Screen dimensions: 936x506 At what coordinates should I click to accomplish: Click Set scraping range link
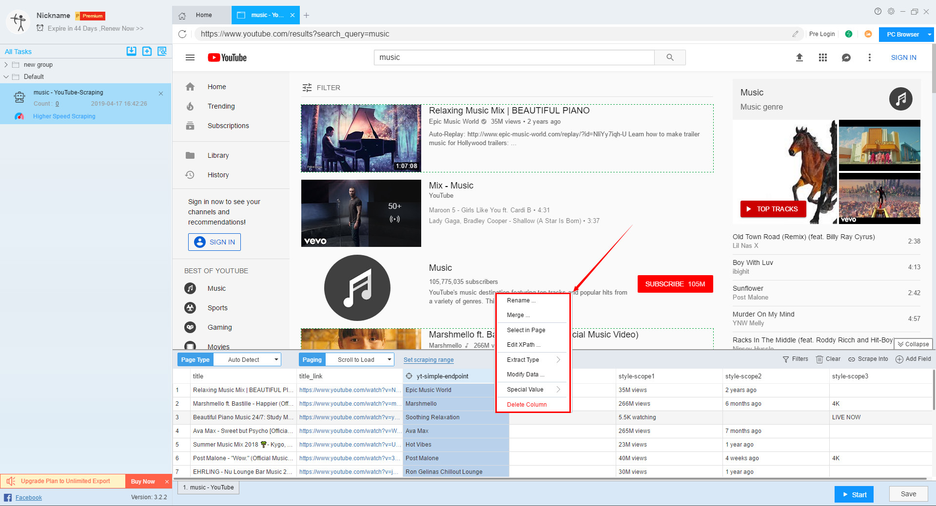click(x=429, y=360)
